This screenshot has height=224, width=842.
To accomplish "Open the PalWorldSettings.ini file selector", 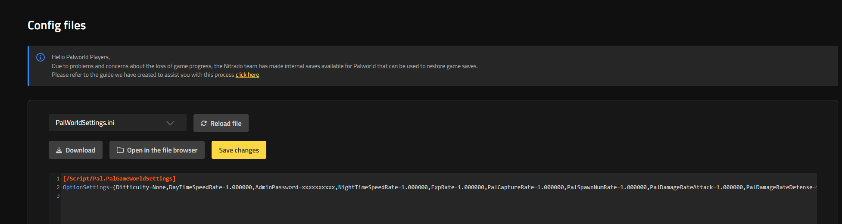I will pyautogui.click(x=117, y=123).
